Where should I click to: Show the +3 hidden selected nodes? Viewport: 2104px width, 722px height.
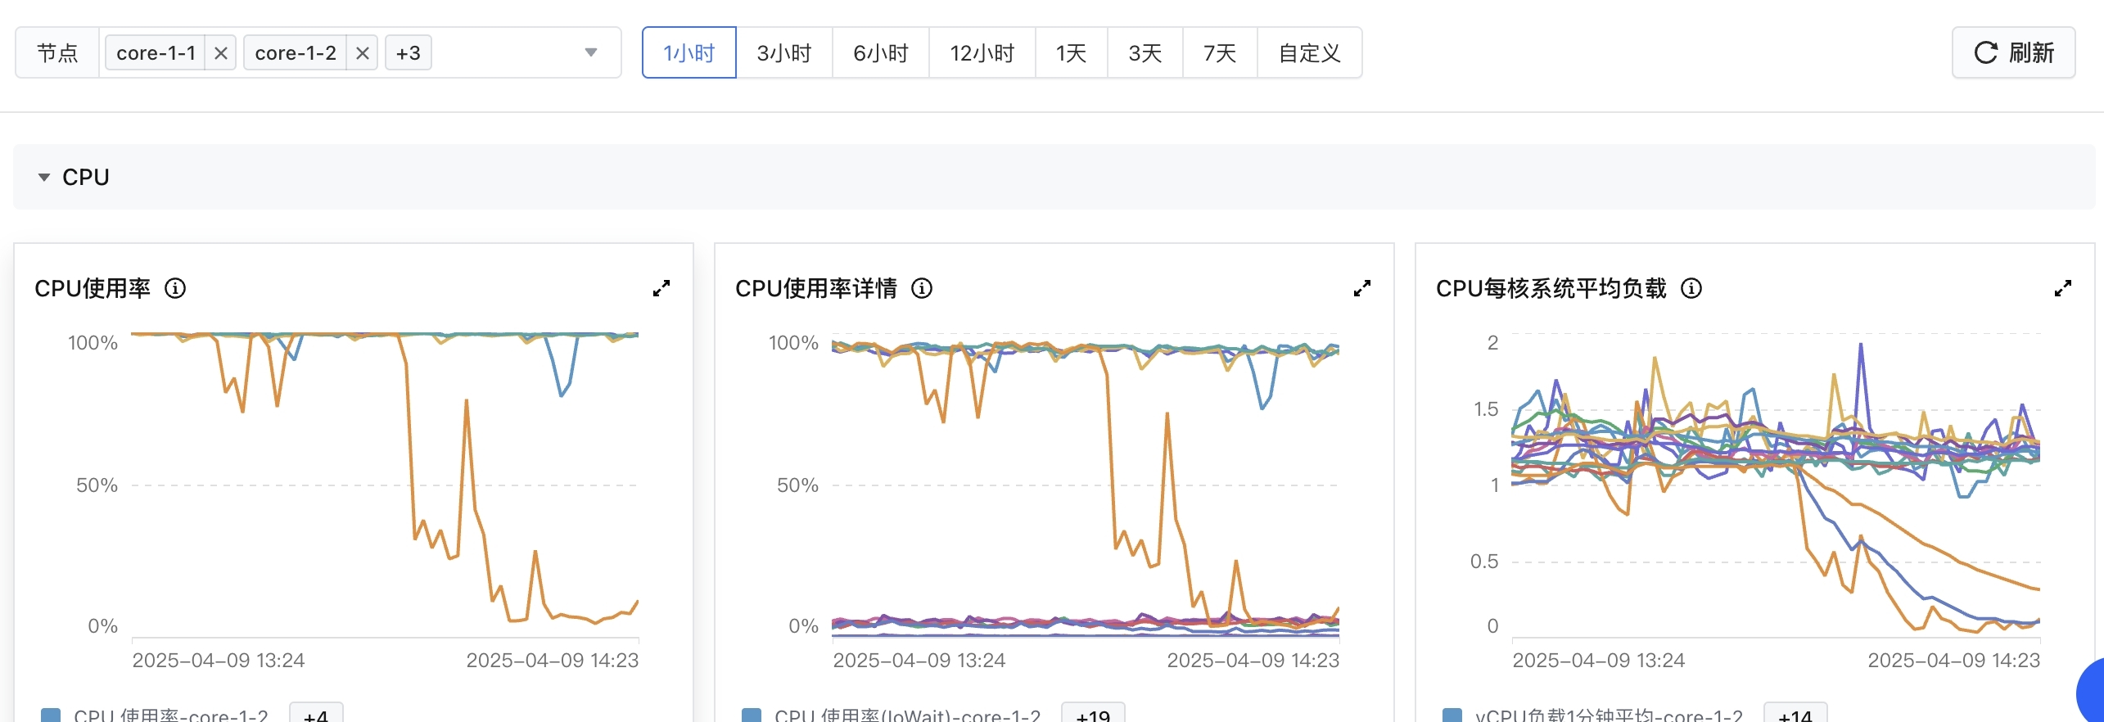pyautogui.click(x=408, y=53)
